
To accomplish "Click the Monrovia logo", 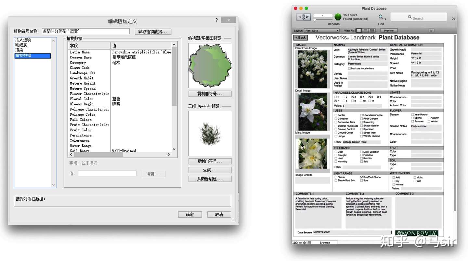I will (417, 233).
